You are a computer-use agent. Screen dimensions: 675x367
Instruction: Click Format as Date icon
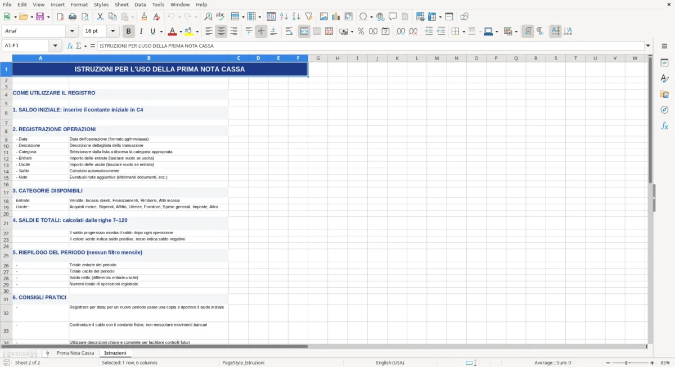(386, 32)
